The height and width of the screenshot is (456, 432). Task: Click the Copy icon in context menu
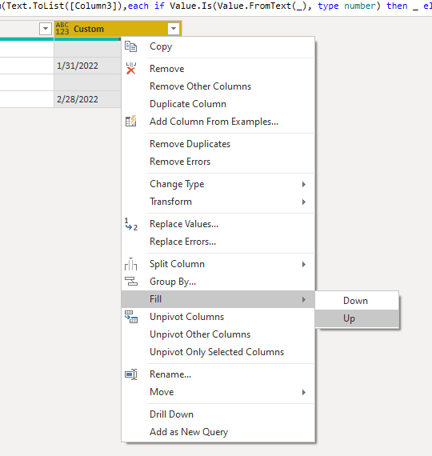[130, 46]
